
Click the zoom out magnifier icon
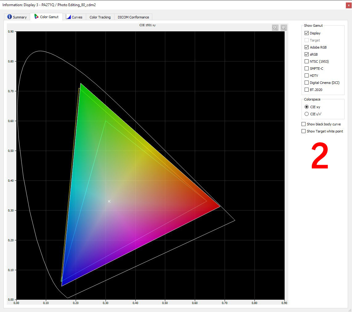pos(284,28)
